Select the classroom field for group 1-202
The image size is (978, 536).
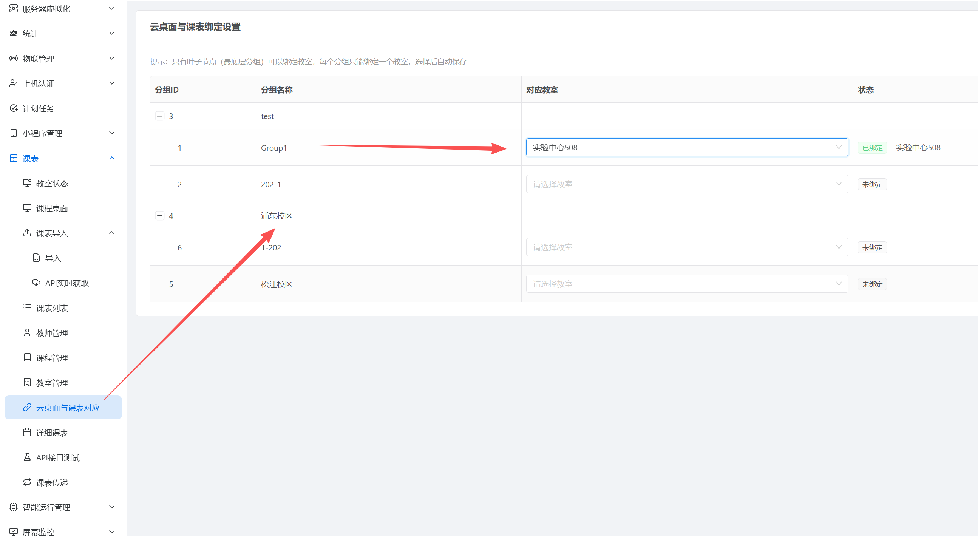point(686,247)
